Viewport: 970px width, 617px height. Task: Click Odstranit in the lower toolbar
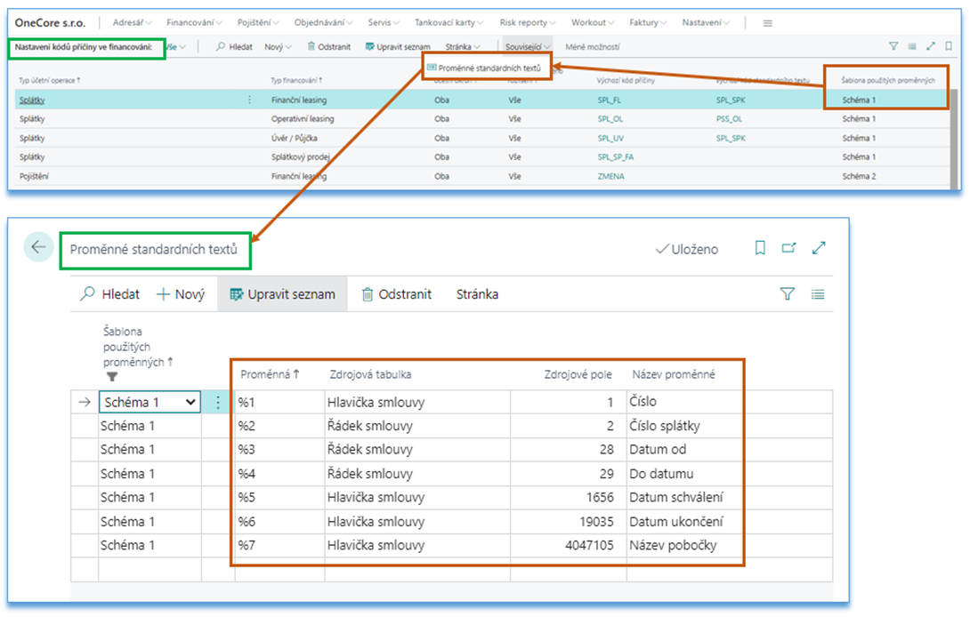coord(396,294)
